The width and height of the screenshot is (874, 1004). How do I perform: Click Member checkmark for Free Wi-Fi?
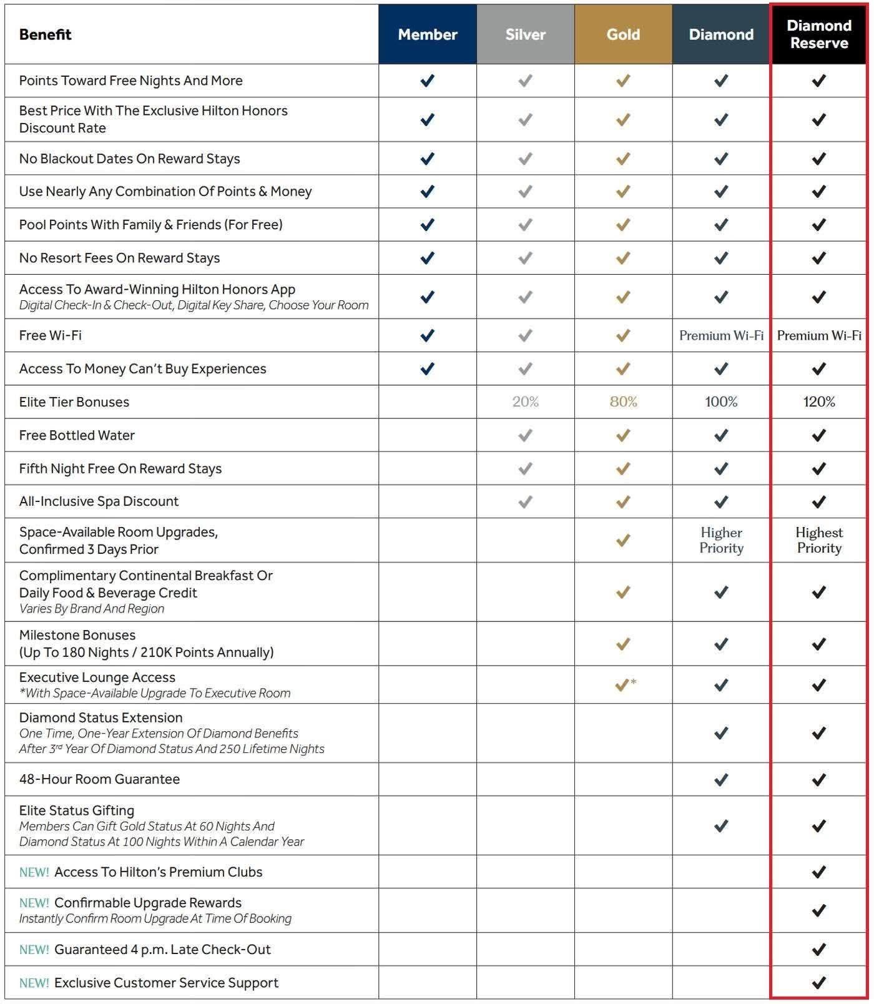[x=427, y=336]
